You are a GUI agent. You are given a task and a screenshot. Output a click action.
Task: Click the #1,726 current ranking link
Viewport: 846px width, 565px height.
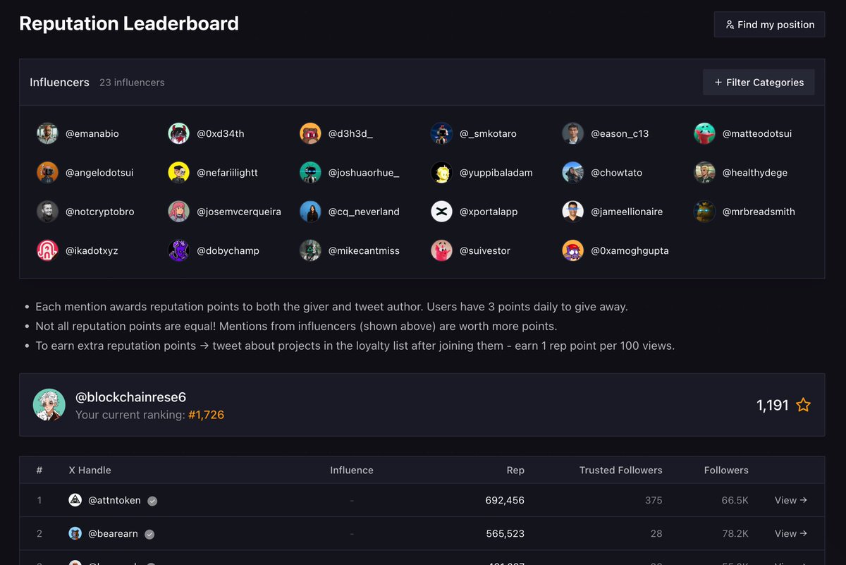(x=206, y=415)
